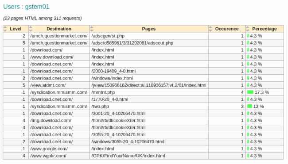
Task: Click the Percentage column header
Action: 265,29
